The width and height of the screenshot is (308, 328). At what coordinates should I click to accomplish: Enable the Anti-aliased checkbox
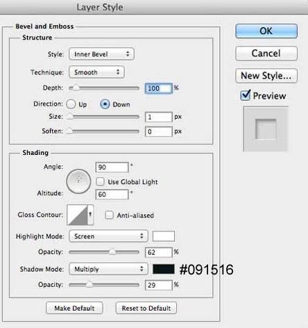[x=109, y=215]
